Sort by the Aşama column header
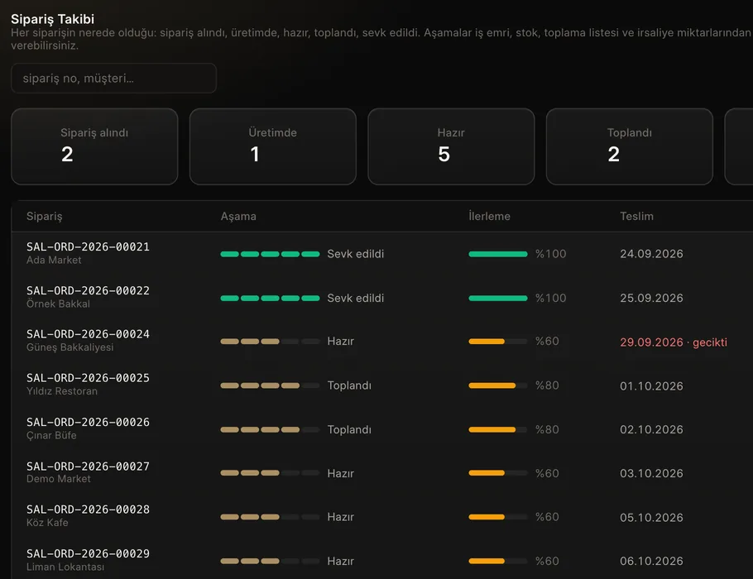The width and height of the screenshot is (753, 579). tap(238, 217)
